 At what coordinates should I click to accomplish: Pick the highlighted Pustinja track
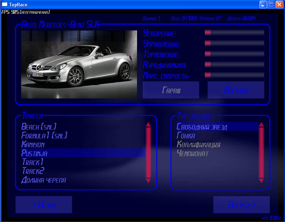click(83, 153)
